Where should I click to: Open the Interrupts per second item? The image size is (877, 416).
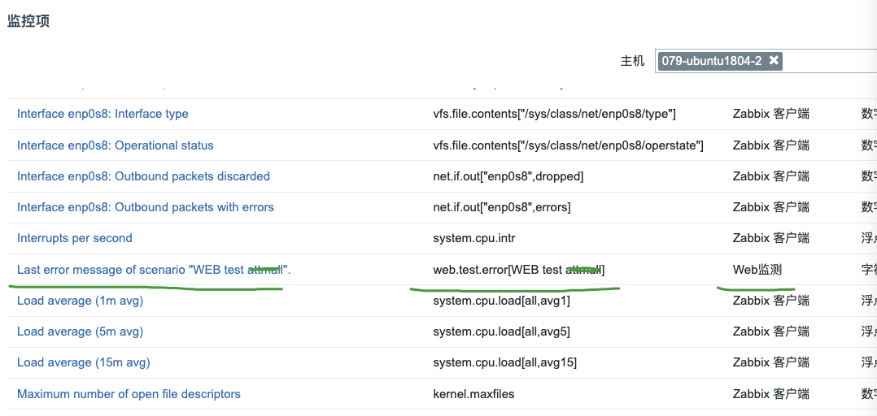[x=75, y=238]
